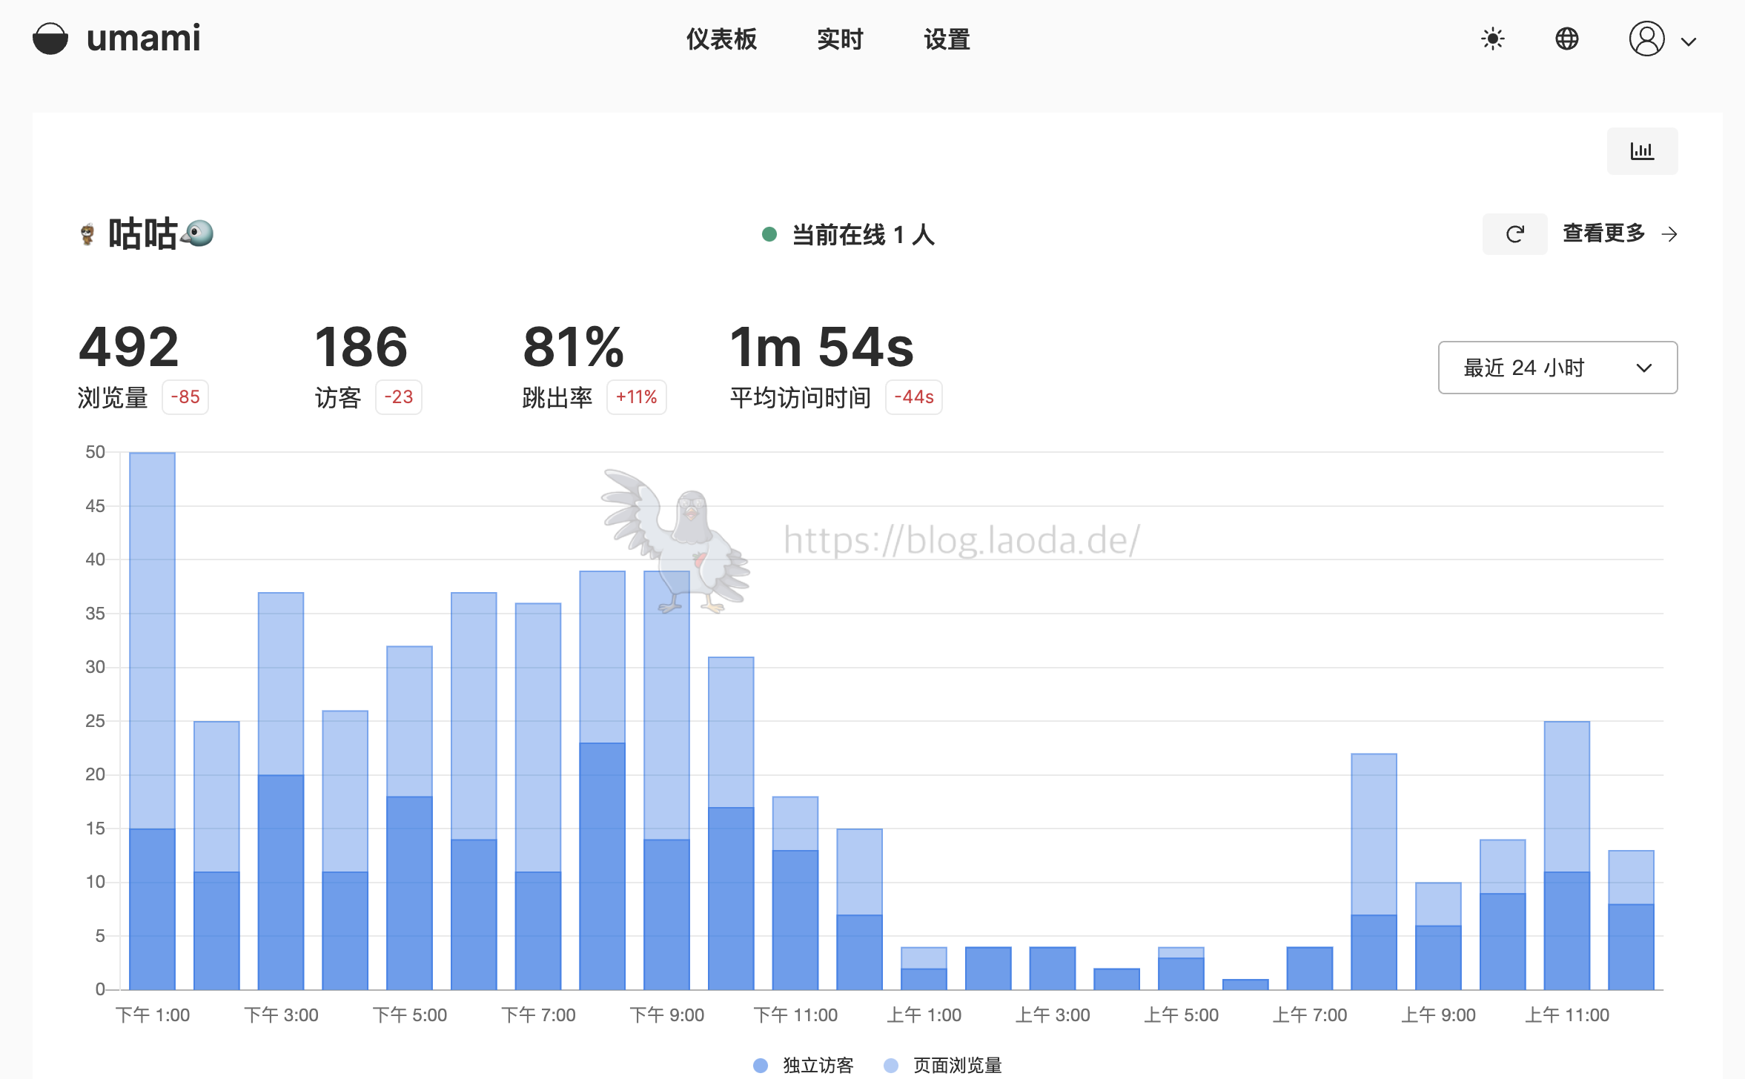Click the umami bowl logo icon
Screen dimensions: 1745x1079
click(x=50, y=39)
